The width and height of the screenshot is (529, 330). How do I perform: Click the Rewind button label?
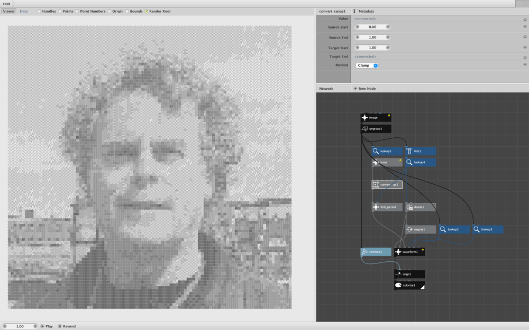coord(69,326)
